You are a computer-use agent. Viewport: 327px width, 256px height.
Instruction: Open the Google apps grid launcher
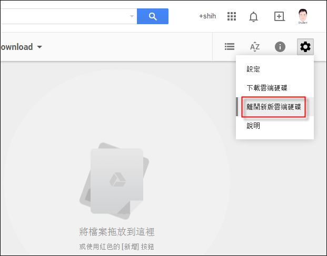[x=232, y=16]
